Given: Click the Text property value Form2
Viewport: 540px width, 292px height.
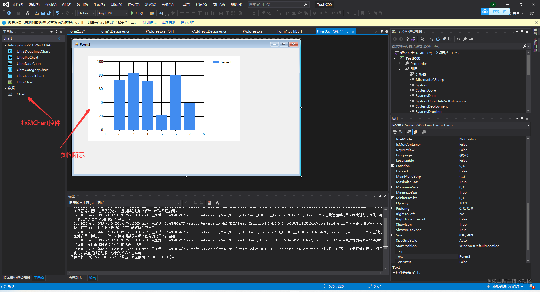Looking at the screenshot, I should click(492, 257).
